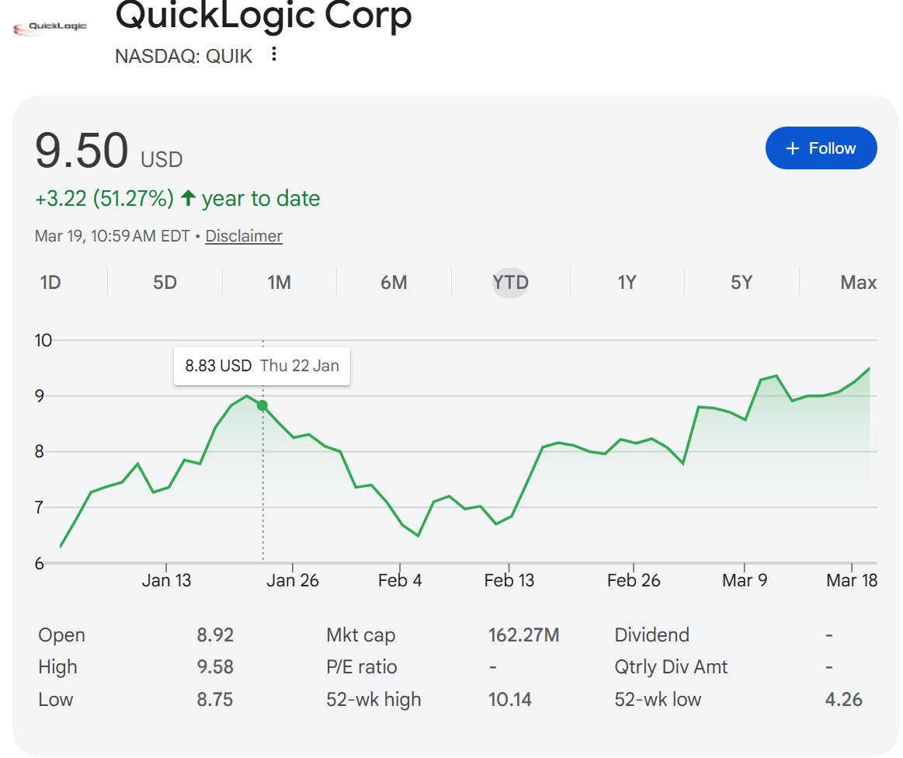Click the 6 y-axis label

[x=39, y=563]
